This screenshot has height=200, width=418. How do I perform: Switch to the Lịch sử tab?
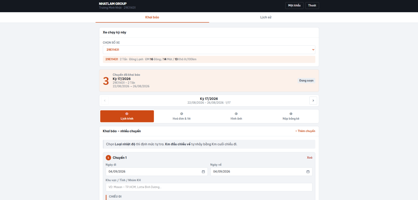tap(266, 17)
